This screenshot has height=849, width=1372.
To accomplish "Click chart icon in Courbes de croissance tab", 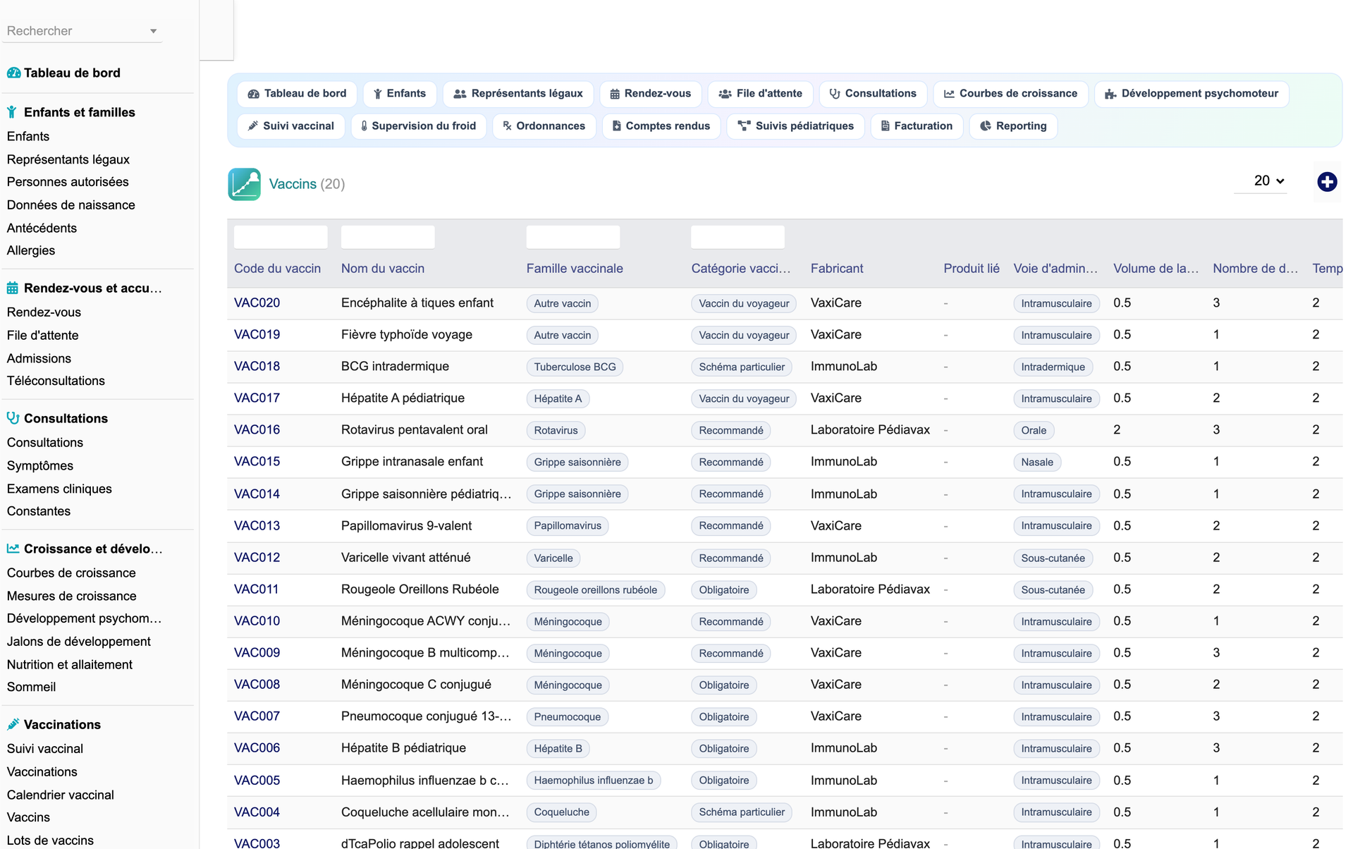I will [x=949, y=94].
